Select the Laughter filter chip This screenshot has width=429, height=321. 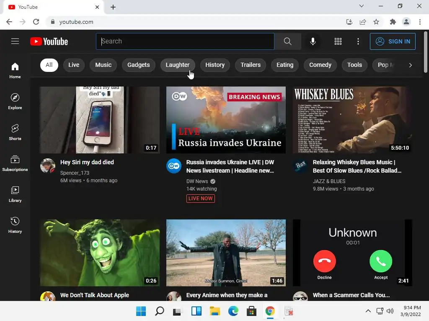[x=178, y=65]
